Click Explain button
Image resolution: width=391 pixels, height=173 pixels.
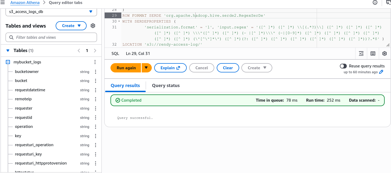click(x=170, y=68)
